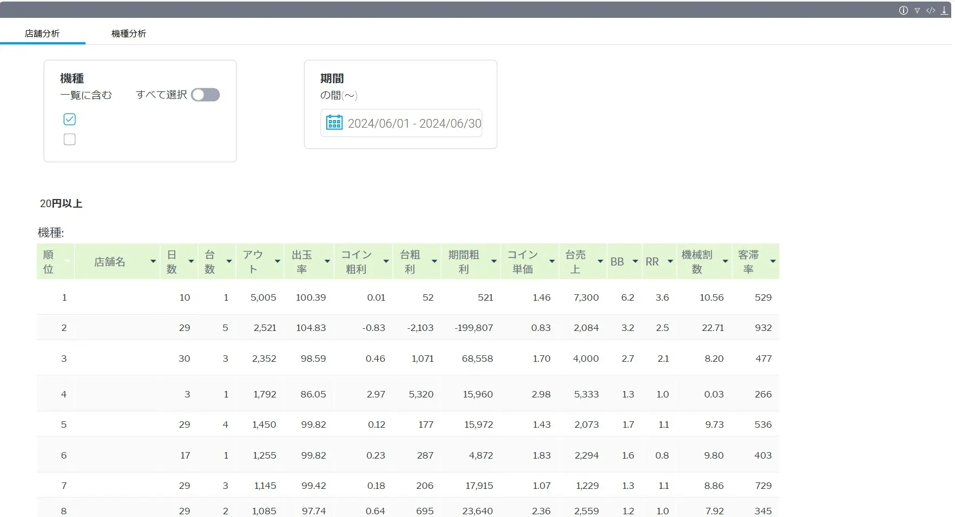Click the download icon in top bar
This screenshot has width=955, height=517.
[944, 10]
